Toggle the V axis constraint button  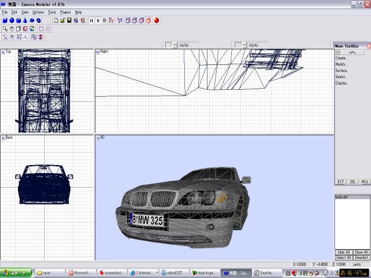coord(98,20)
